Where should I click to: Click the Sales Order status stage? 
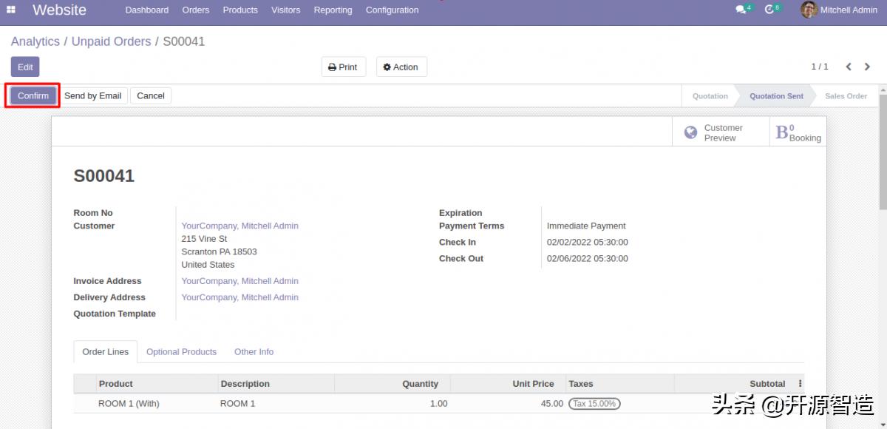coord(846,96)
